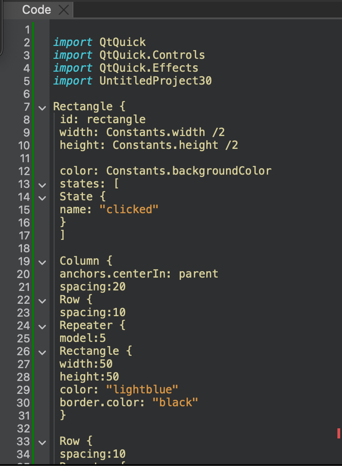Viewport: 342px width, 466px height.
Task: Place cursor on anchors.centerIn: parent
Action: pos(138,274)
